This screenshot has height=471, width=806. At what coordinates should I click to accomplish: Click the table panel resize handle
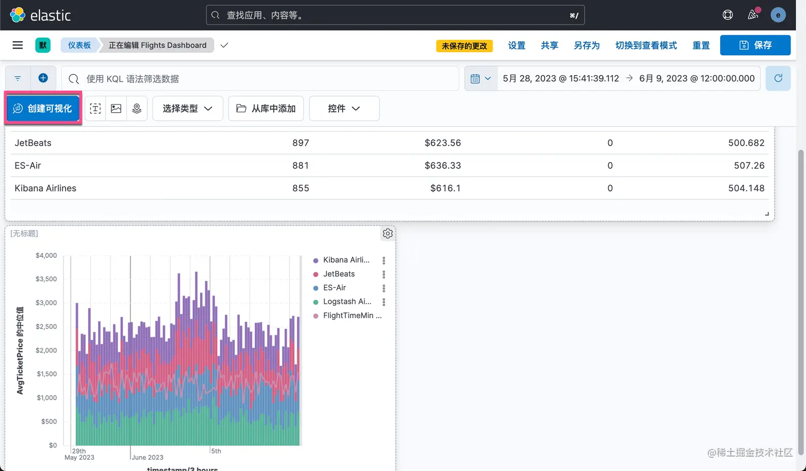coord(767,214)
